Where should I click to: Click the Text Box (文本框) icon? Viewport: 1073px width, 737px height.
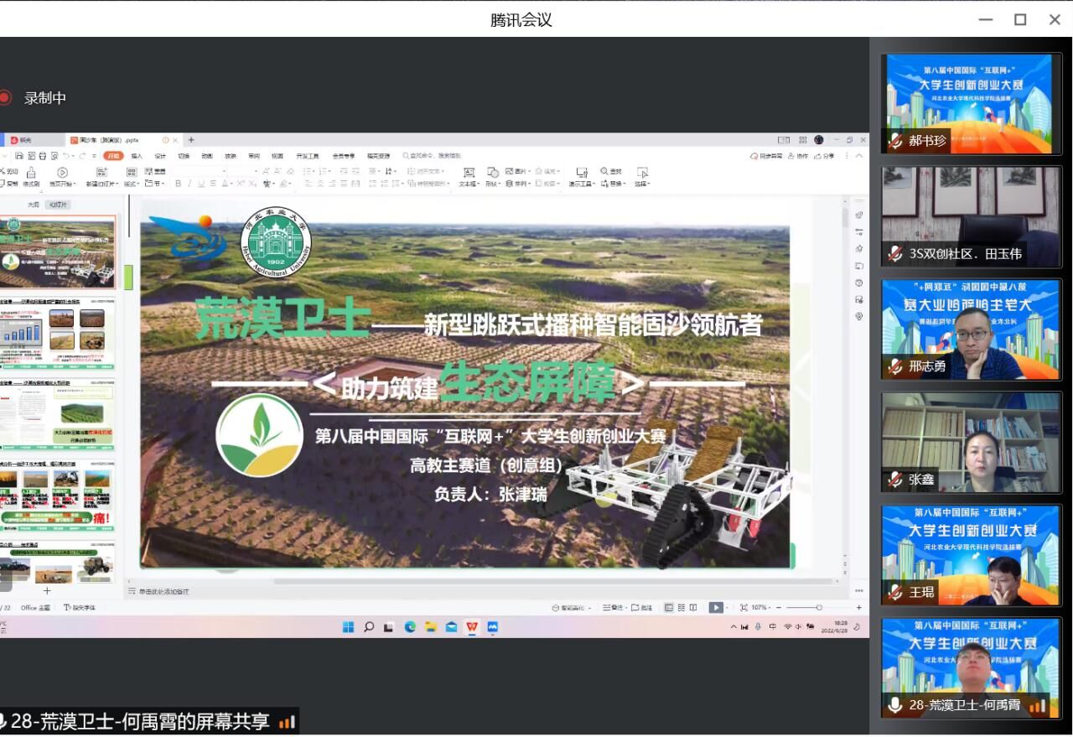pyautogui.click(x=469, y=172)
